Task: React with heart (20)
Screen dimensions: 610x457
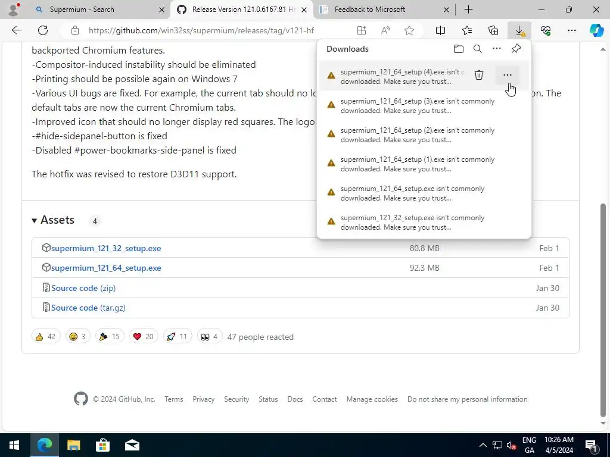Action: 144,337
